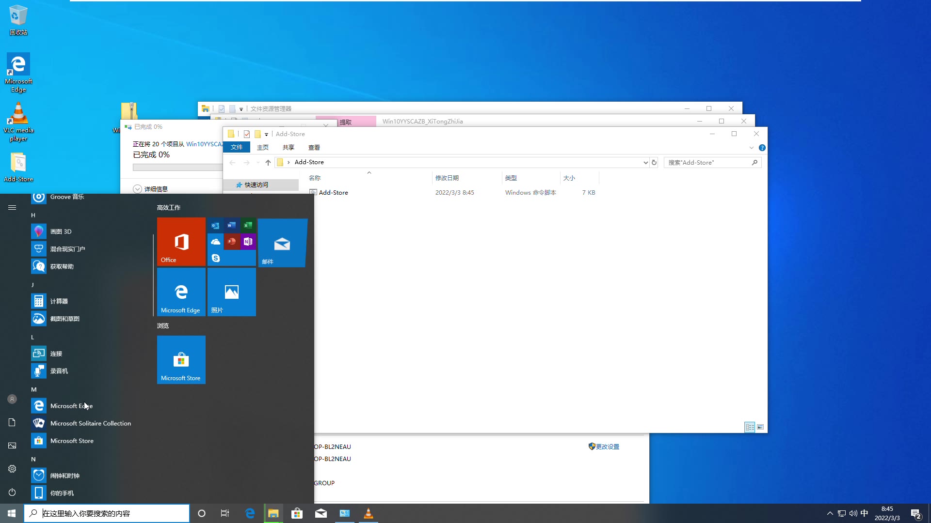Expand the Start menu hamburger button
The height and width of the screenshot is (523, 931).
[12, 207]
